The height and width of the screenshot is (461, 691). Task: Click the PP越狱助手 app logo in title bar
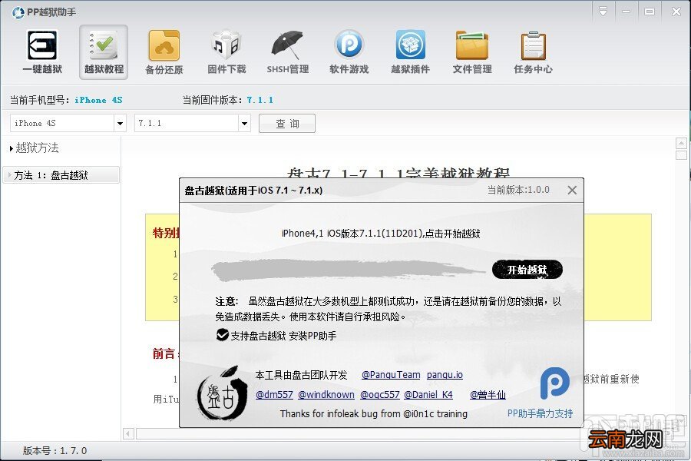click(18, 12)
